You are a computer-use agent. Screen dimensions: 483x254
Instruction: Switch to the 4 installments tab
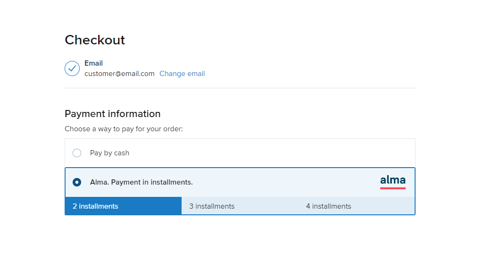pyautogui.click(x=357, y=206)
